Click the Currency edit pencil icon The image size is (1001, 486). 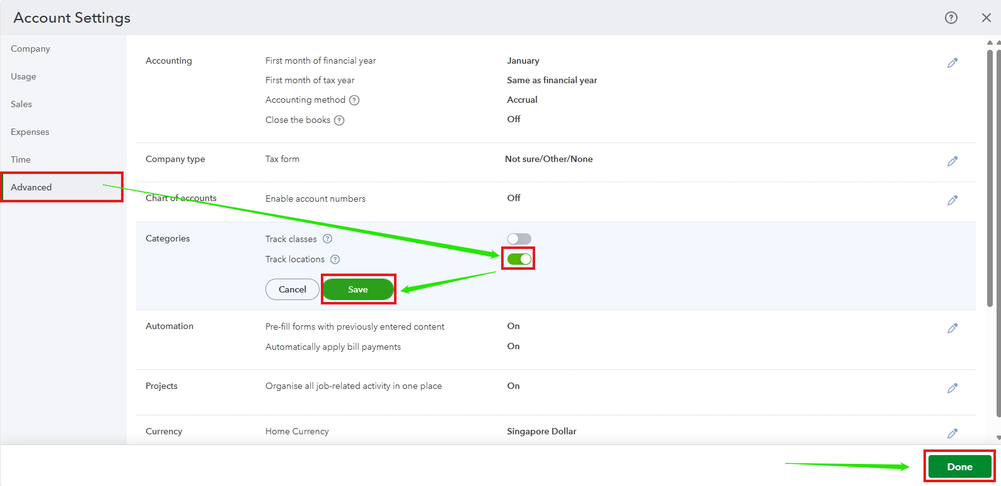(952, 434)
